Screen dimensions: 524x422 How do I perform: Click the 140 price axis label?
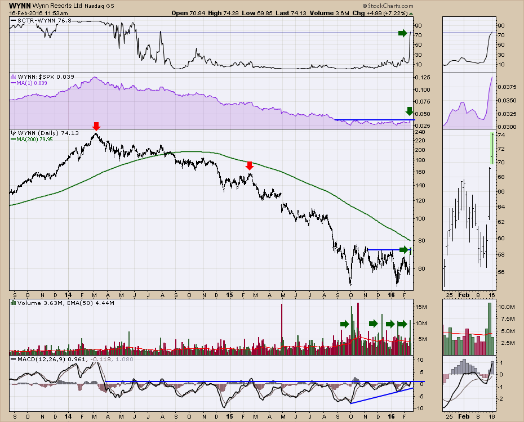(x=420, y=186)
